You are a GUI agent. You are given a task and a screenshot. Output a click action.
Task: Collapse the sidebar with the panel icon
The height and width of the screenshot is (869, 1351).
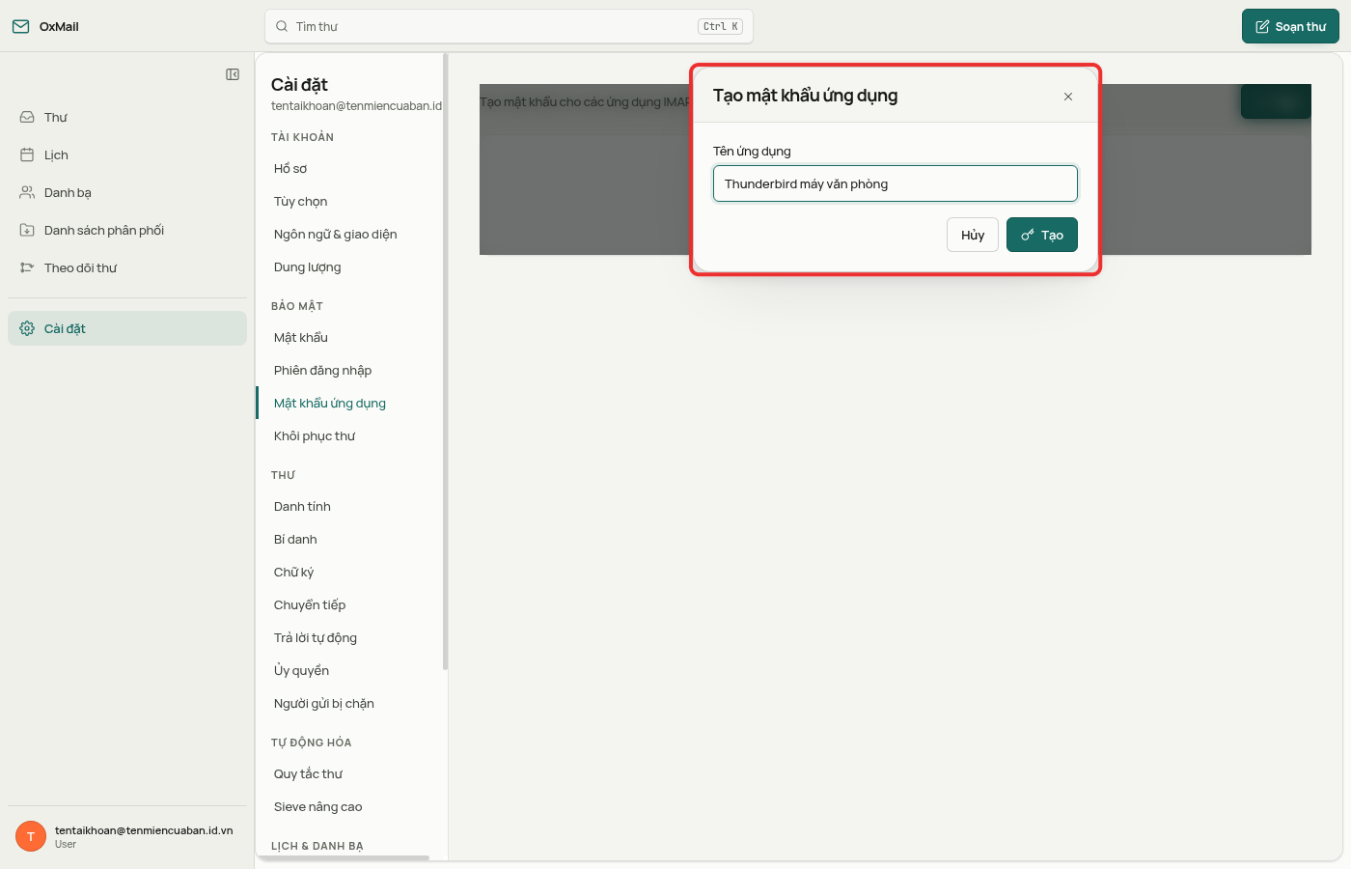point(233,74)
